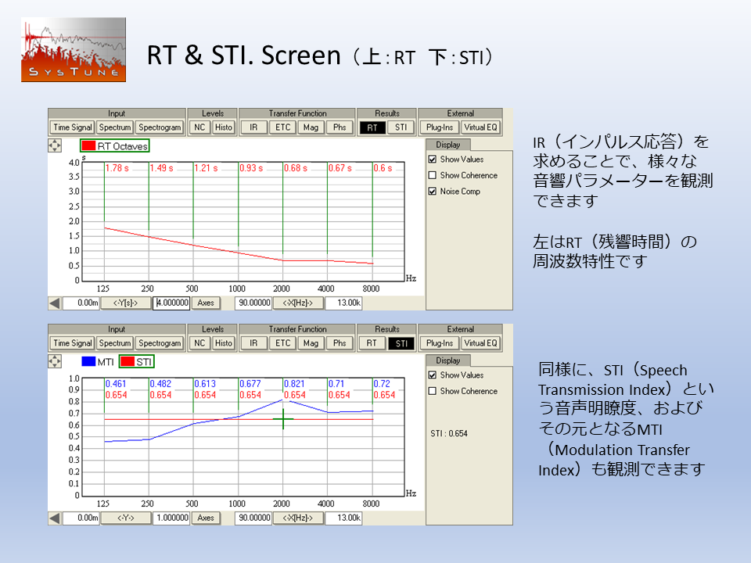Click the 90.00000 field below RT graph
The height and width of the screenshot is (563, 751).
(253, 303)
